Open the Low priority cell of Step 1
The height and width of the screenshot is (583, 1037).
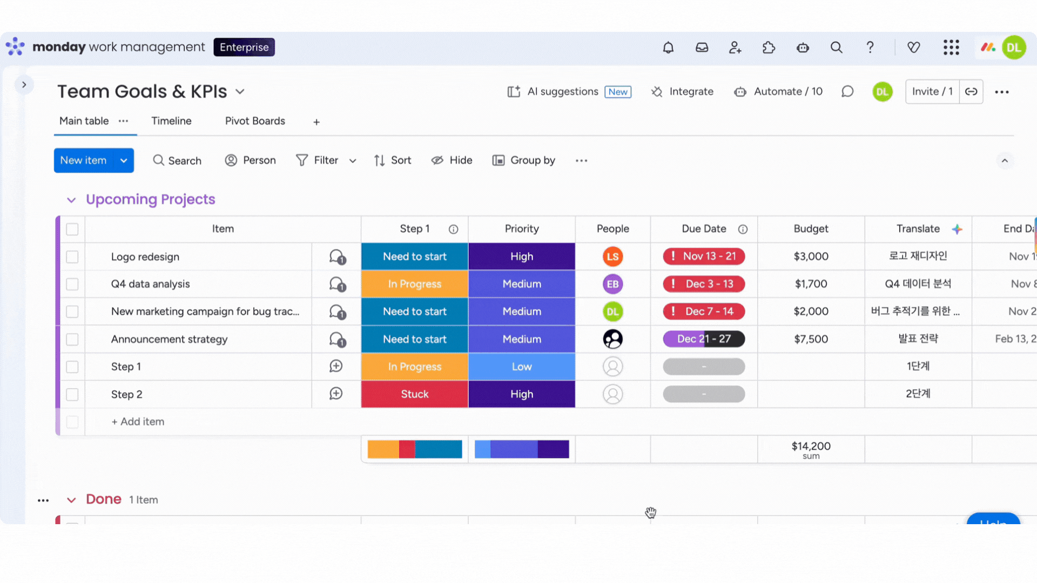[522, 367]
